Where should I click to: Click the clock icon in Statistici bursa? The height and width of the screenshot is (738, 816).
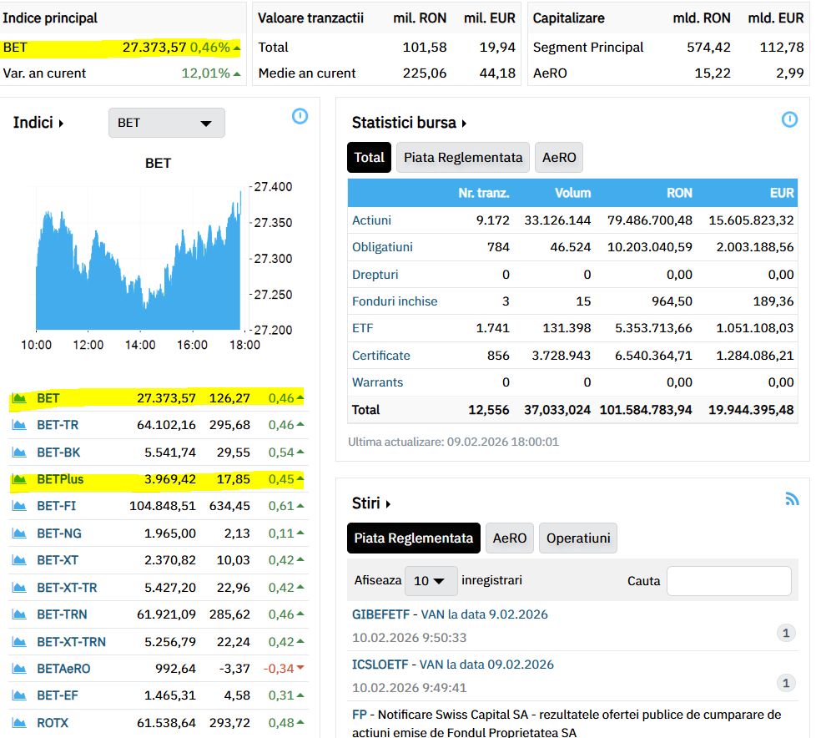(x=789, y=120)
